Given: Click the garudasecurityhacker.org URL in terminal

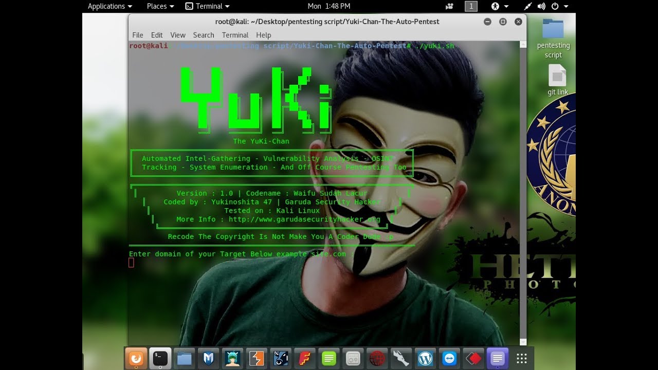Looking at the screenshot, I should click(x=304, y=219).
